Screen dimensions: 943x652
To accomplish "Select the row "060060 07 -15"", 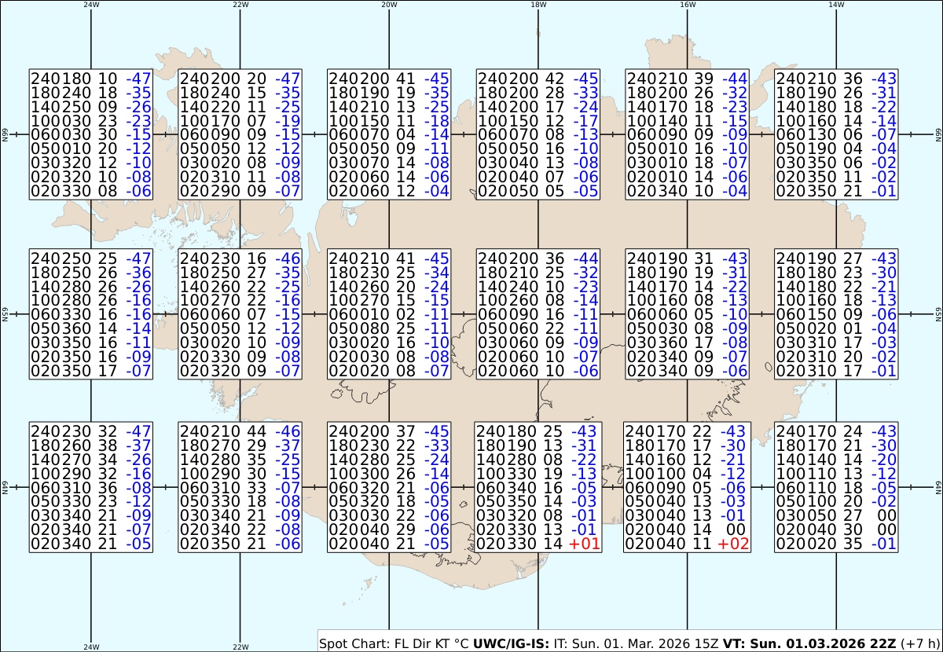I will [240, 314].
